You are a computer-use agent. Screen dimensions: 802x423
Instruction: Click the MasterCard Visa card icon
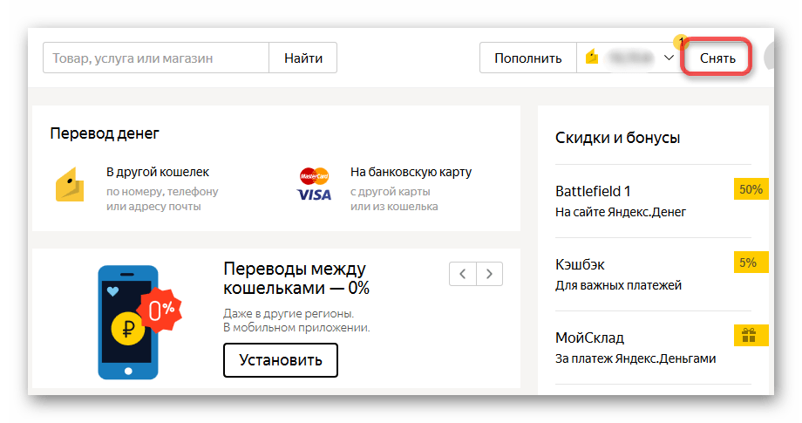coord(314,184)
